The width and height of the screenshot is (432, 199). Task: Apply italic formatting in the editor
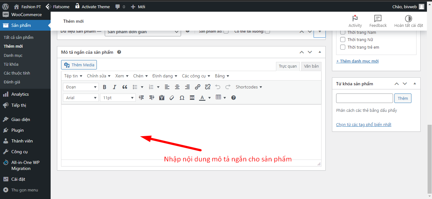[115, 87]
